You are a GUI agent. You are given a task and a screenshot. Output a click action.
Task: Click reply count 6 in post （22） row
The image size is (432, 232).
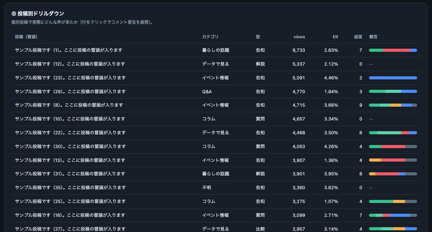[x=361, y=133]
